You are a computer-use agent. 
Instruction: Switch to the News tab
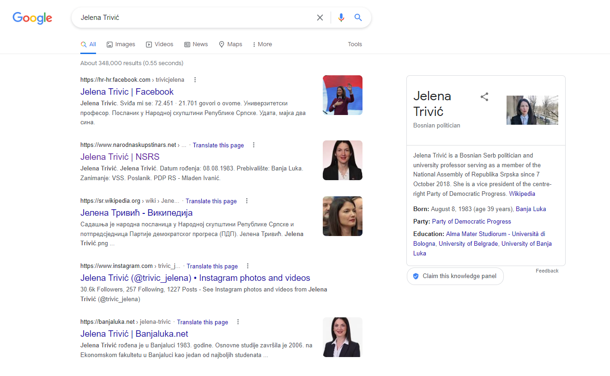coord(196,44)
